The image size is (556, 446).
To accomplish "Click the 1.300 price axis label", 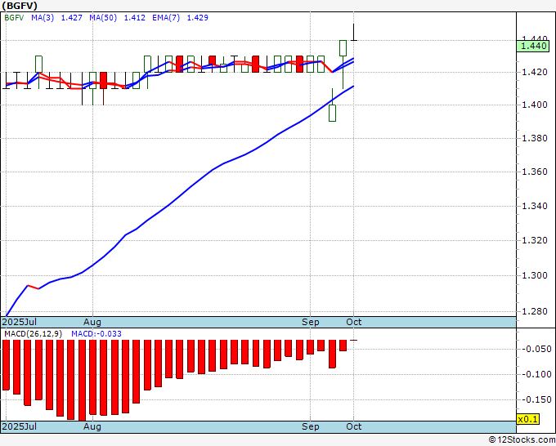I will [535, 275].
